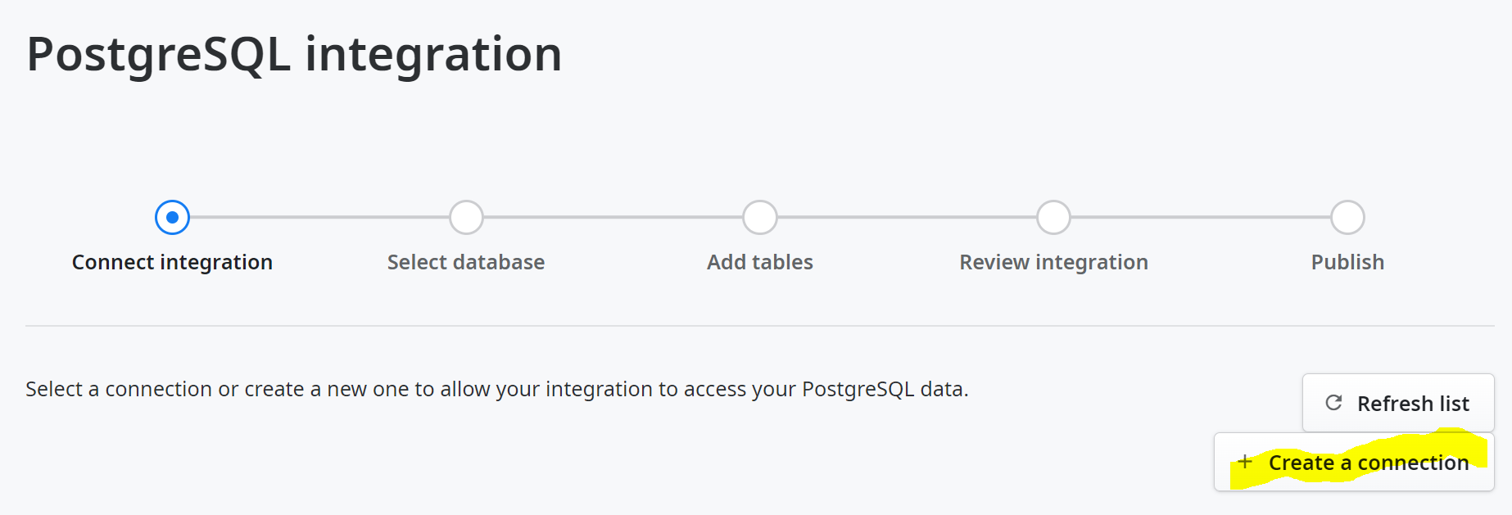This screenshot has width=1512, height=515.
Task: Select the Connect integration radio indicator
Action: [172, 217]
